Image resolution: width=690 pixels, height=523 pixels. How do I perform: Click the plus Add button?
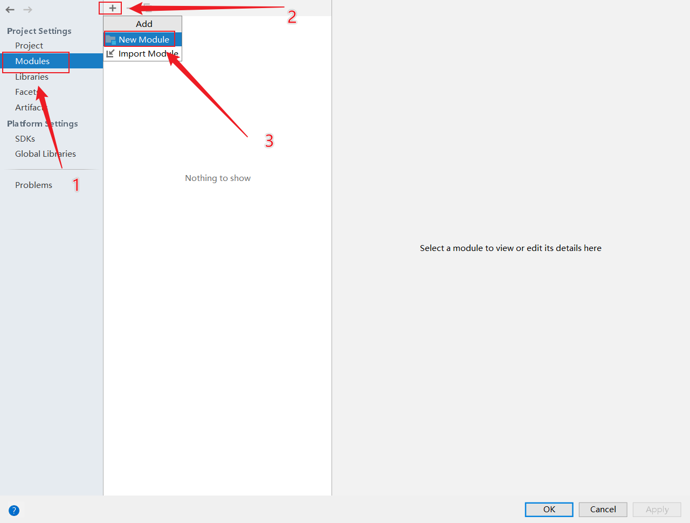112,8
